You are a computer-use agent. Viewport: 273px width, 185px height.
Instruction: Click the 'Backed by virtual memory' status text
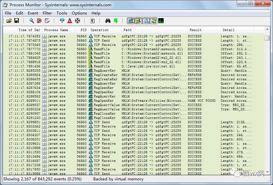118,179
